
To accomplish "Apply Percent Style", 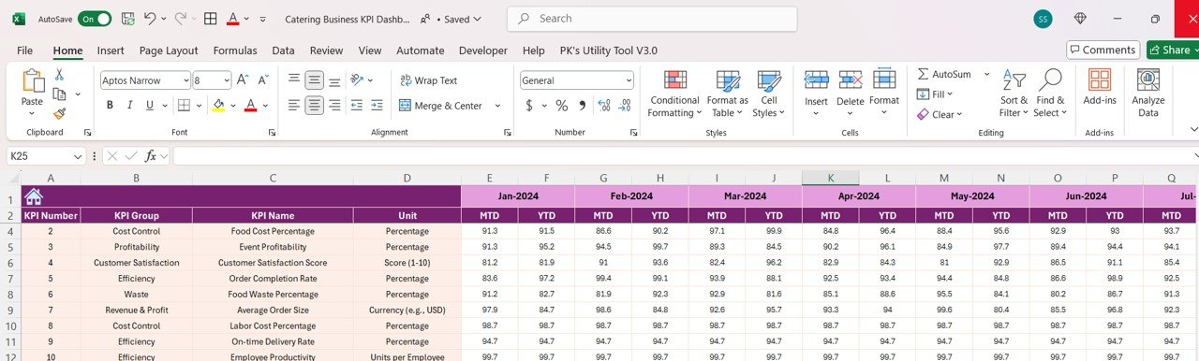I will 562,106.
